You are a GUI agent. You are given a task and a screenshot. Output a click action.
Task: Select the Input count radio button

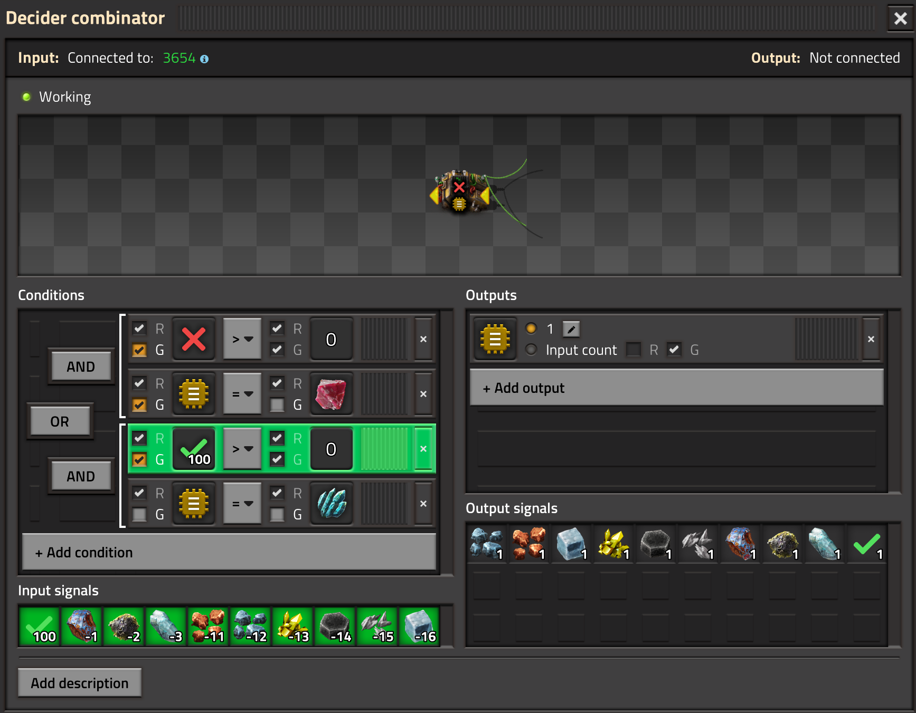(x=531, y=350)
